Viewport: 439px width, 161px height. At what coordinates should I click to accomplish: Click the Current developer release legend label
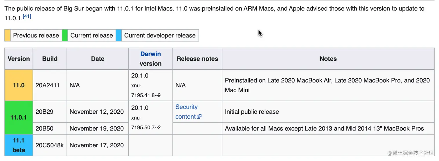[160, 35]
